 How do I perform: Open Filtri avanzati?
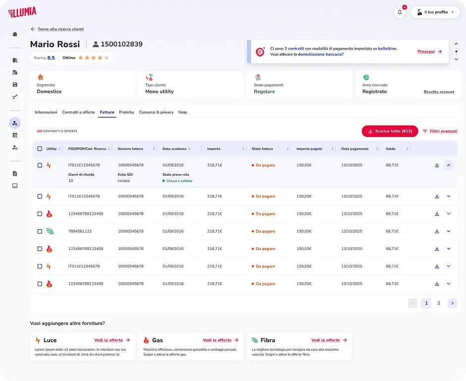pyautogui.click(x=440, y=131)
